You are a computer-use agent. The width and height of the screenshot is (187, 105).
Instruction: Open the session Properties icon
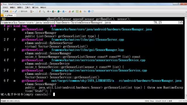pyautogui.click(x=31, y=11)
